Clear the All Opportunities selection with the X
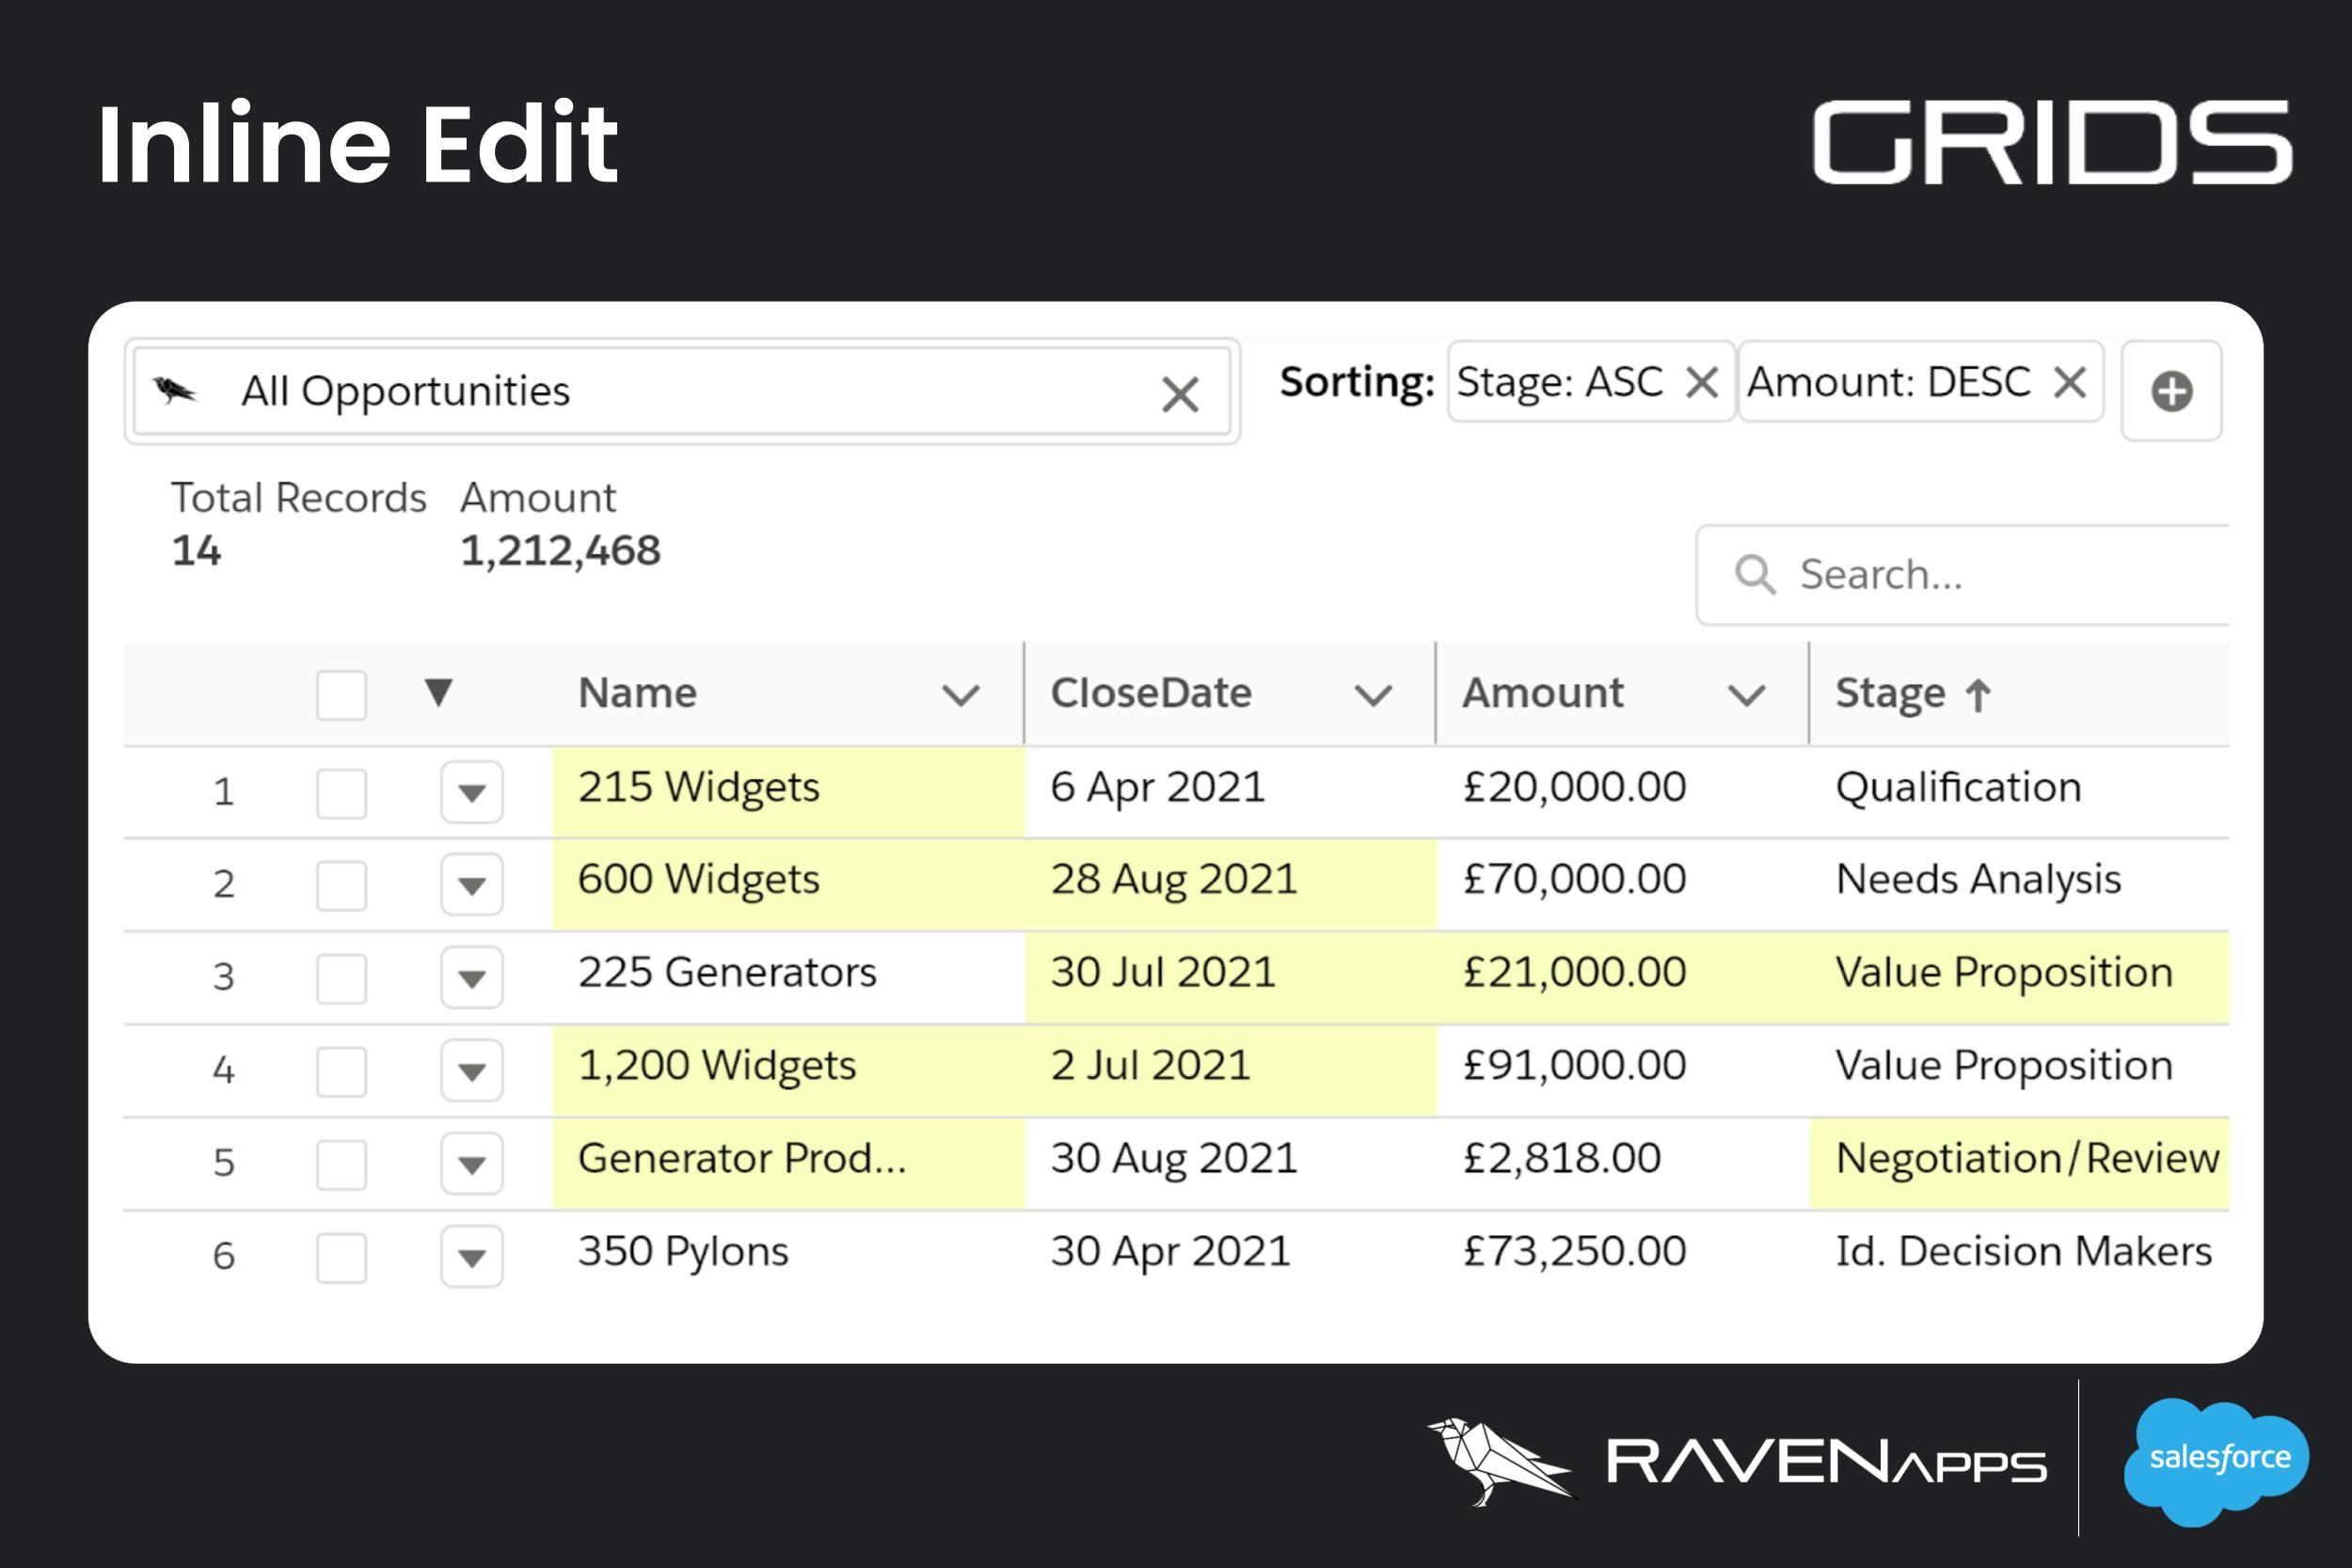The width and height of the screenshot is (2352, 1568). [x=1181, y=394]
